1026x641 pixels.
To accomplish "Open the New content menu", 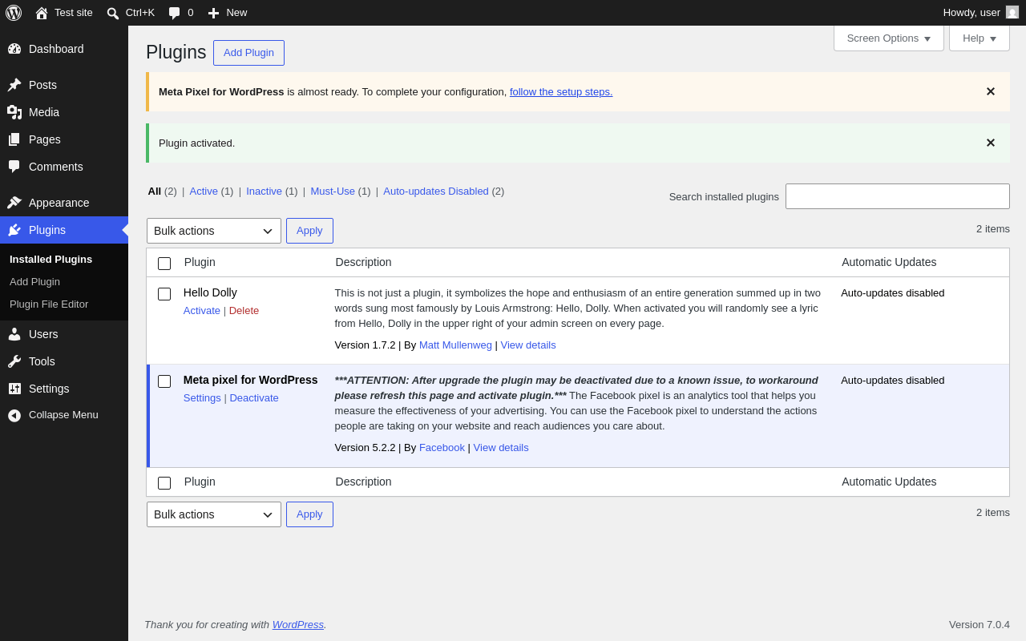I will (228, 13).
